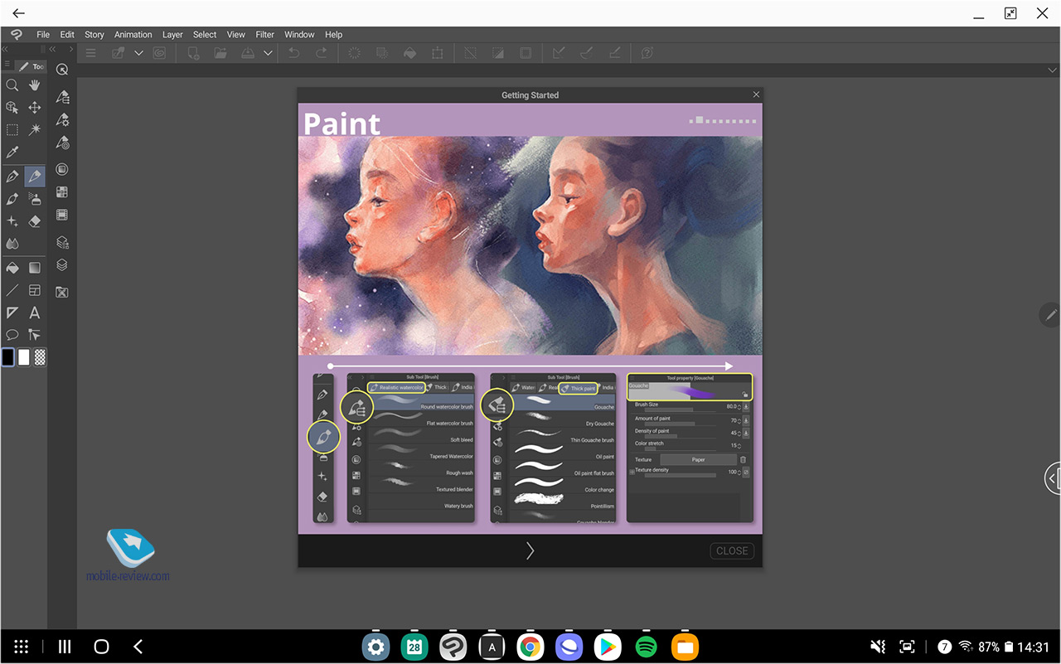Select the Zoom magnifier tool
This screenshot has height=664, width=1061.
(x=12, y=85)
